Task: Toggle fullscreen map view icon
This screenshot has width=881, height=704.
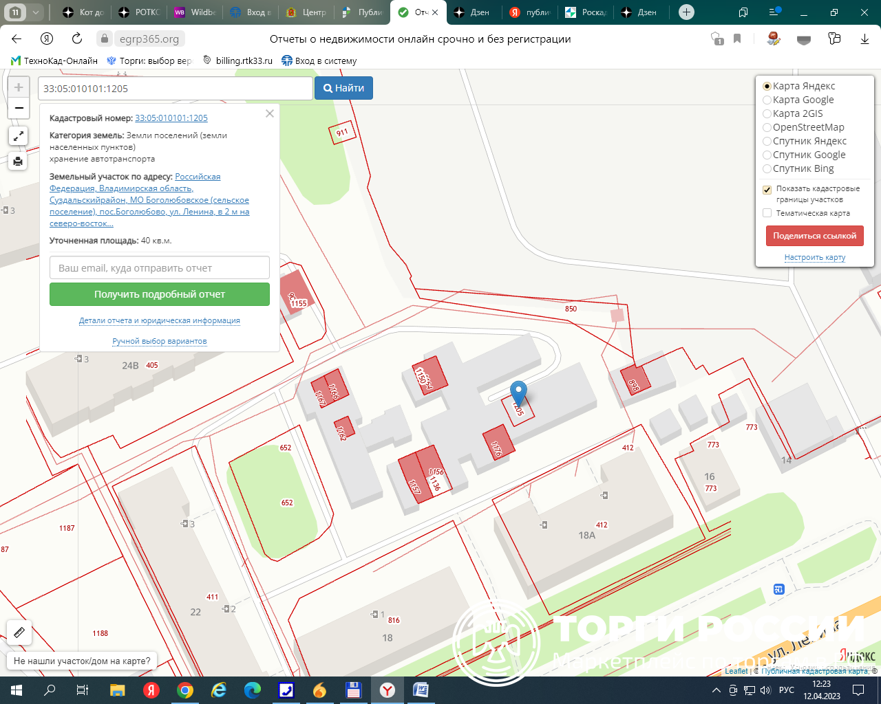Action: tap(18, 136)
